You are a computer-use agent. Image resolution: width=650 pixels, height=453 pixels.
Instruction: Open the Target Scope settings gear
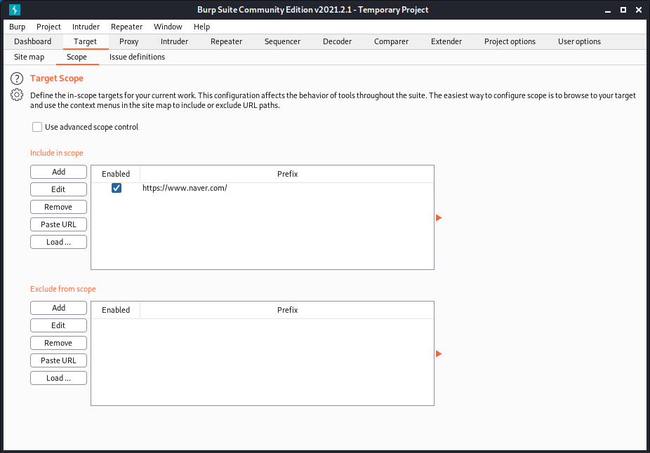tap(17, 95)
